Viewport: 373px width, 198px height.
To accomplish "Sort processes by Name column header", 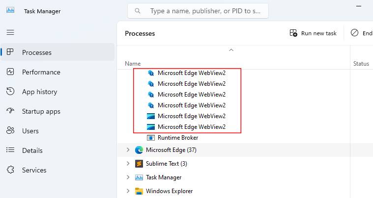I will 133,64.
